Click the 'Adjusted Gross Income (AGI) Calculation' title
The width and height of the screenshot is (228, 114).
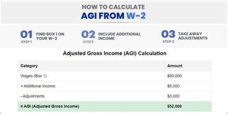pyautogui.click(x=115, y=54)
